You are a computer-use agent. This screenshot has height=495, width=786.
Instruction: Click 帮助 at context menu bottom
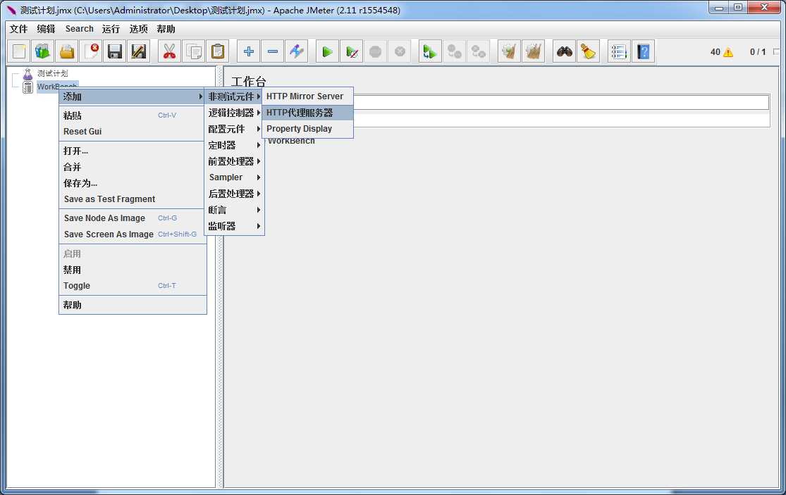pos(133,305)
